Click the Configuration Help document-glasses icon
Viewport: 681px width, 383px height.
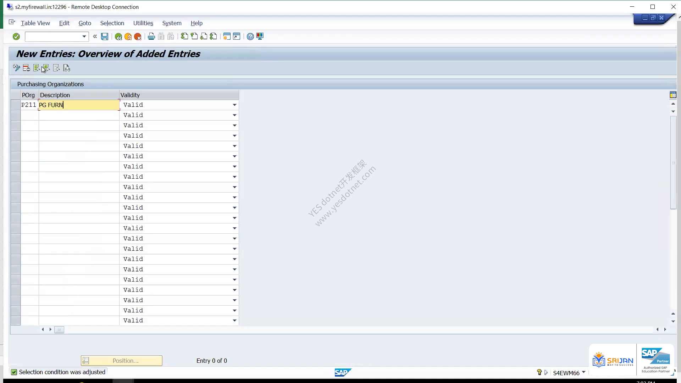[x=67, y=68]
